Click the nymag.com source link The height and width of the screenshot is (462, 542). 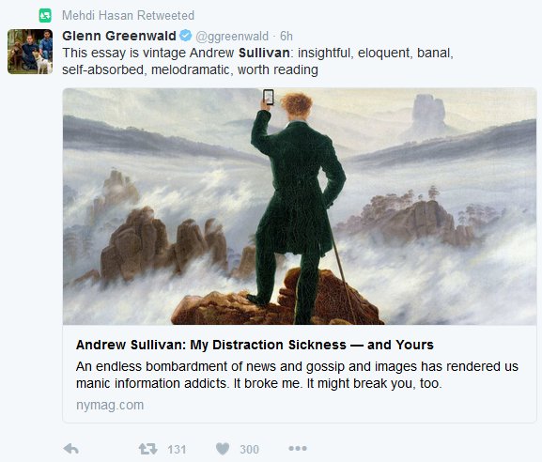[110, 405]
